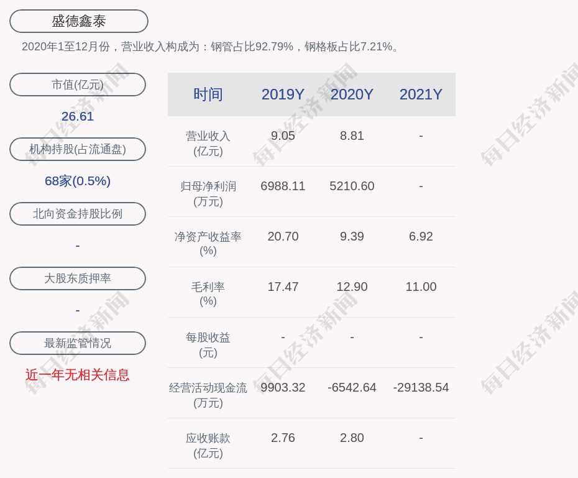Select the 毛利率(%) row label

[208, 294]
